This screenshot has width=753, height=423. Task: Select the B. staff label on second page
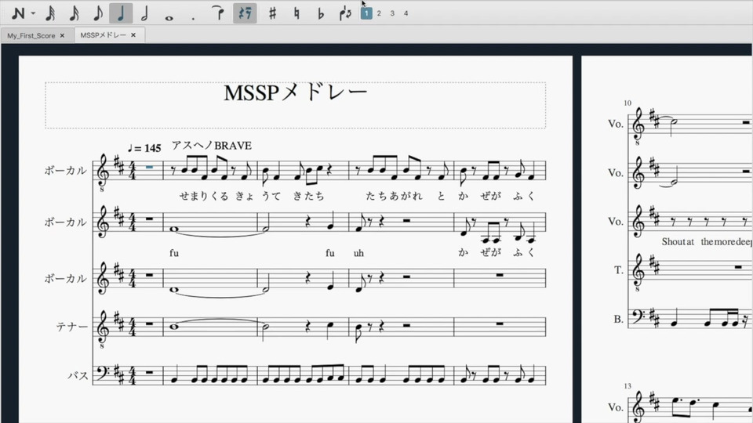[x=618, y=320]
